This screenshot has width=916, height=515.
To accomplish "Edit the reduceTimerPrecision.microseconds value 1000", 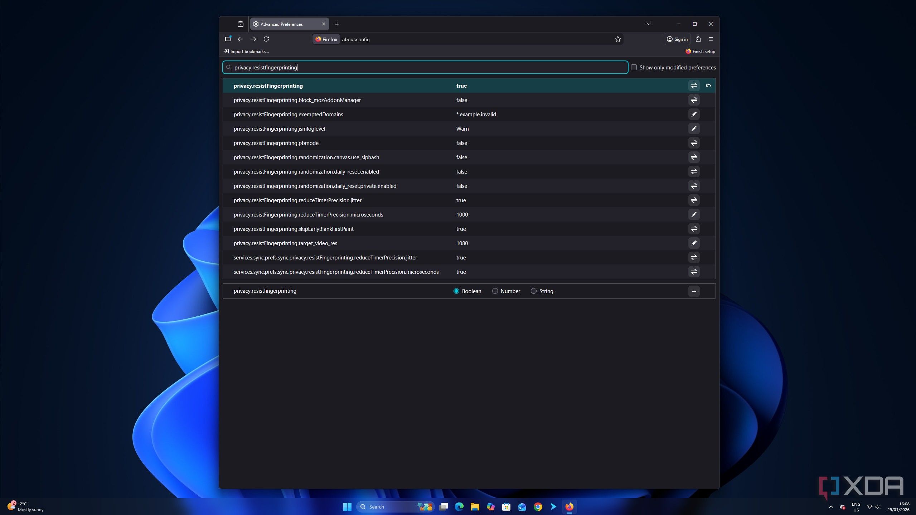I will tap(694, 214).
